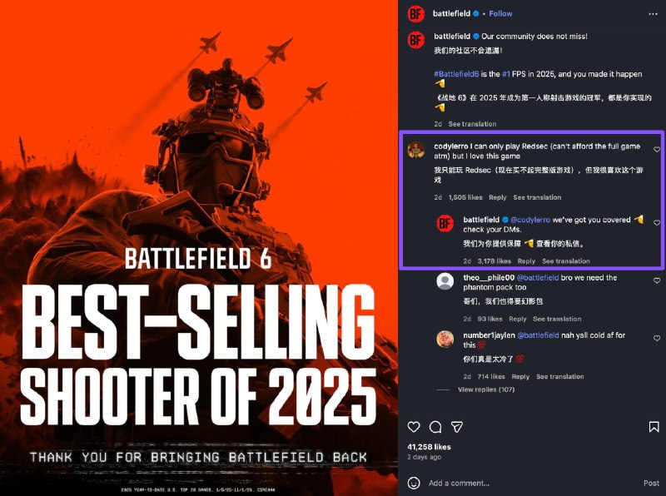The image size is (666, 496).
Task: Like theo__phile00's comment heart
Action: pos(657,280)
